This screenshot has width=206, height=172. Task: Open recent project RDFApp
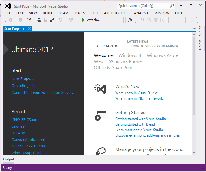18,133
